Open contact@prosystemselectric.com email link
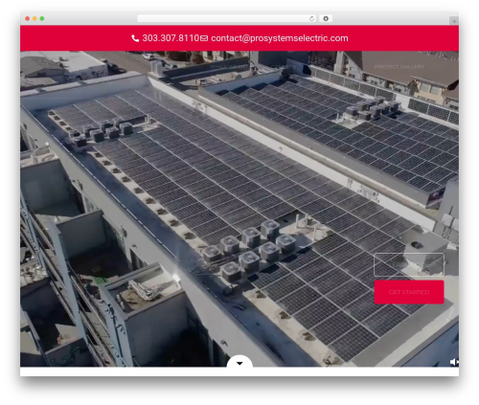Screen dimensions: 479x405 [x=280, y=38]
